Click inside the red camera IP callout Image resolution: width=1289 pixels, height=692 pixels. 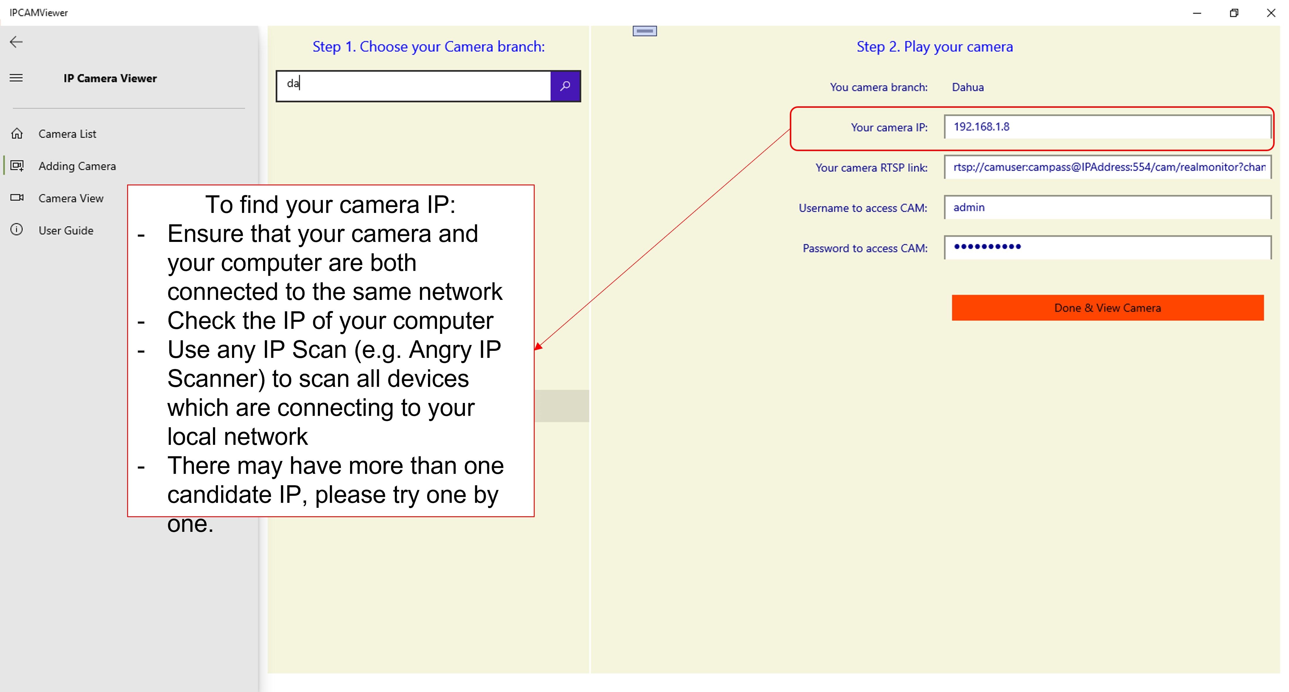tap(1031, 128)
